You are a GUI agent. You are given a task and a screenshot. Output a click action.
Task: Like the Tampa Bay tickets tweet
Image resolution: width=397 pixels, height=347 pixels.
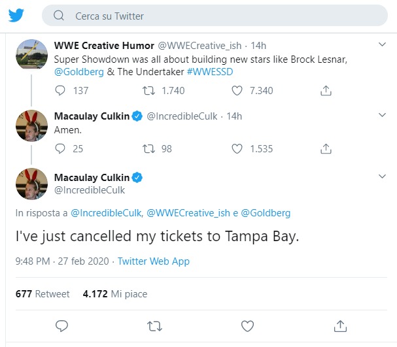point(248,325)
